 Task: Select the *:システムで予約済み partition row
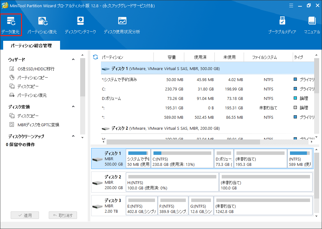click(208, 79)
